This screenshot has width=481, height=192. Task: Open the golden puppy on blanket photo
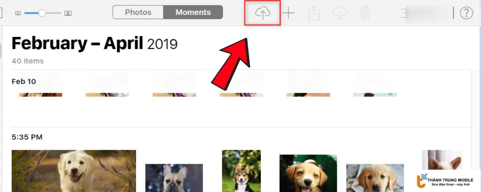coord(375,178)
